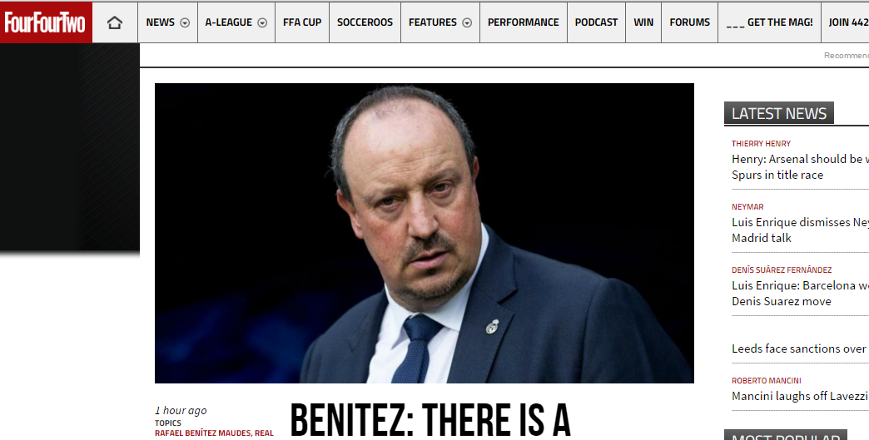Expand the News dropdown arrow
The height and width of the screenshot is (440, 869).
pyautogui.click(x=185, y=22)
